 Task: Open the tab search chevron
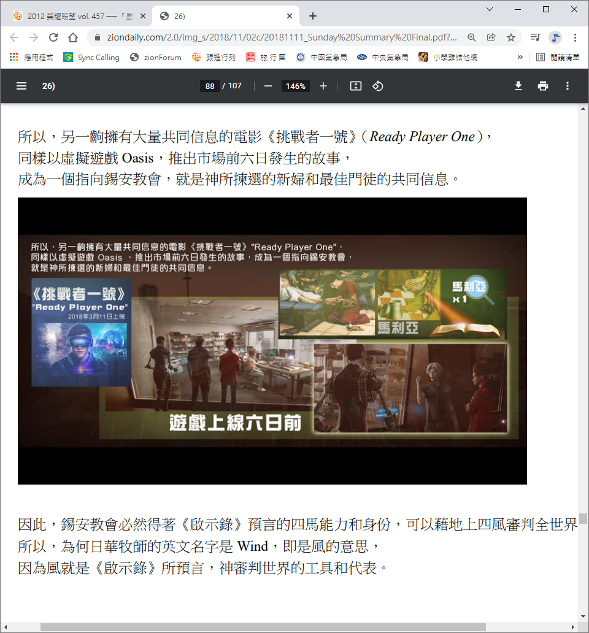[x=490, y=9]
